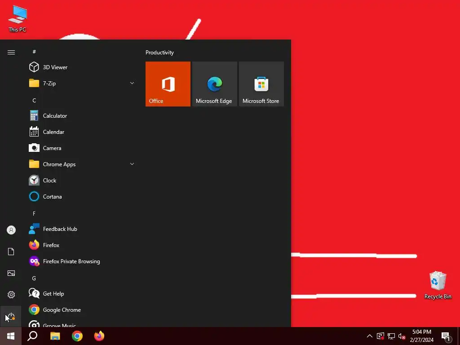The image size is (460, 345).
Task: Open the Action Center notifications icon
Action: (446, 336)
